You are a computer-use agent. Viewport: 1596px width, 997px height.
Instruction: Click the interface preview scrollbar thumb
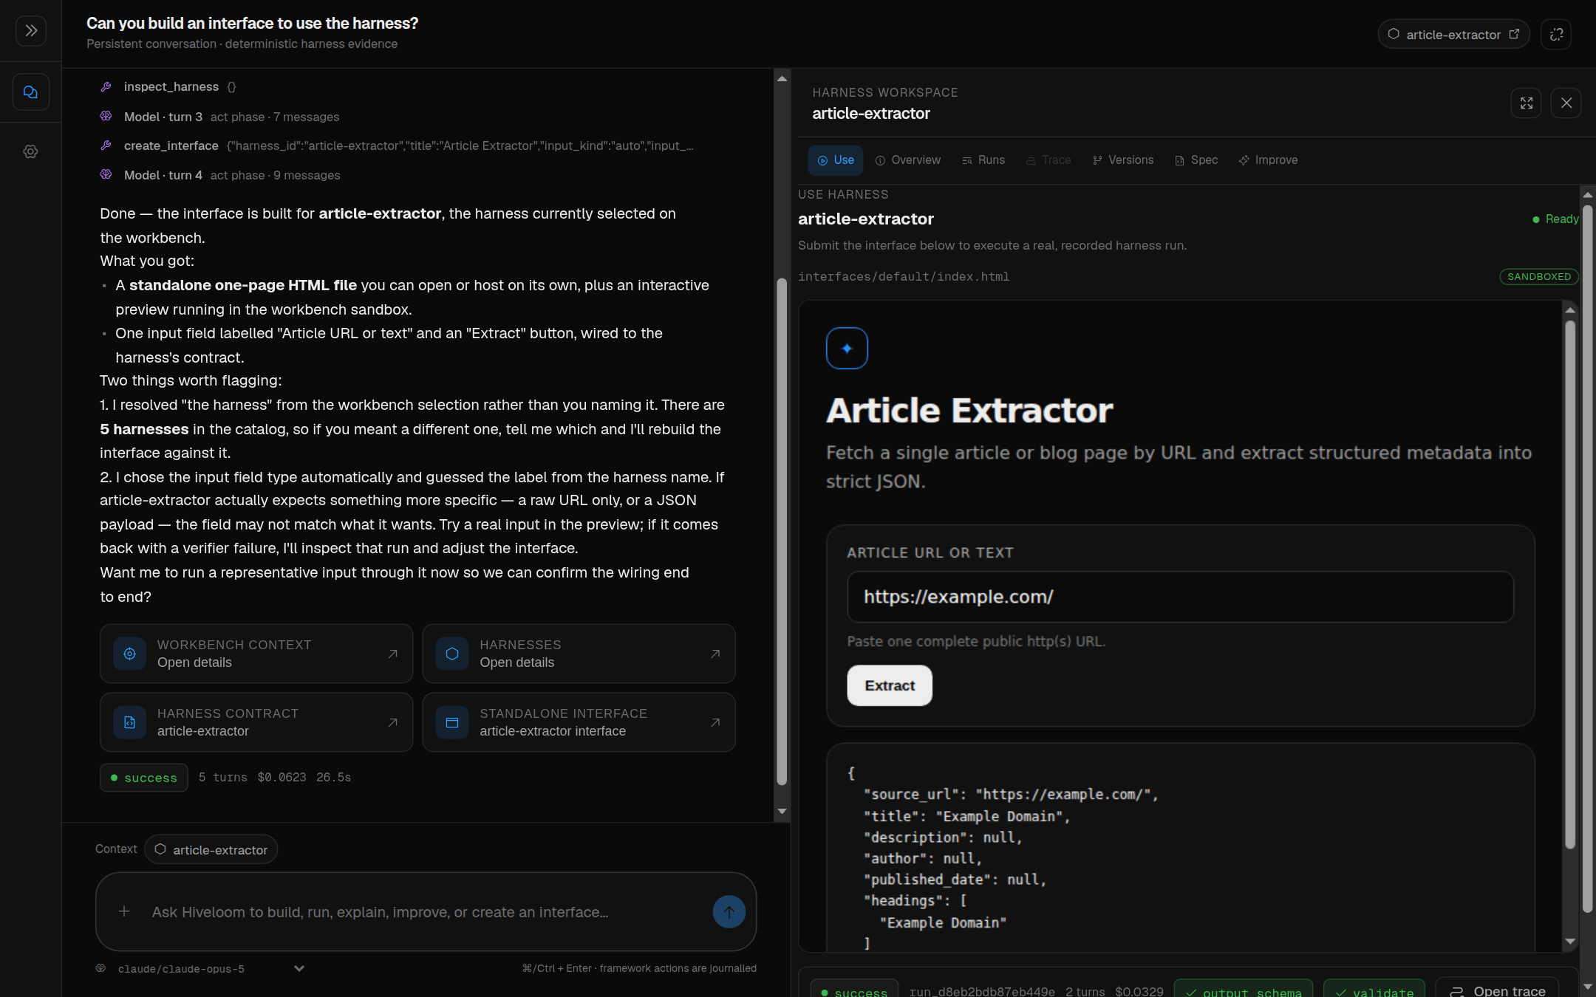(1570, 583)
